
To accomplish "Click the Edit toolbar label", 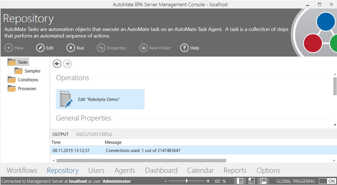I will (x=50, y=48).
